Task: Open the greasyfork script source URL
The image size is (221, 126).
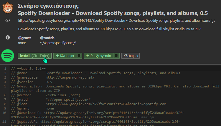Action: point(116,21)
